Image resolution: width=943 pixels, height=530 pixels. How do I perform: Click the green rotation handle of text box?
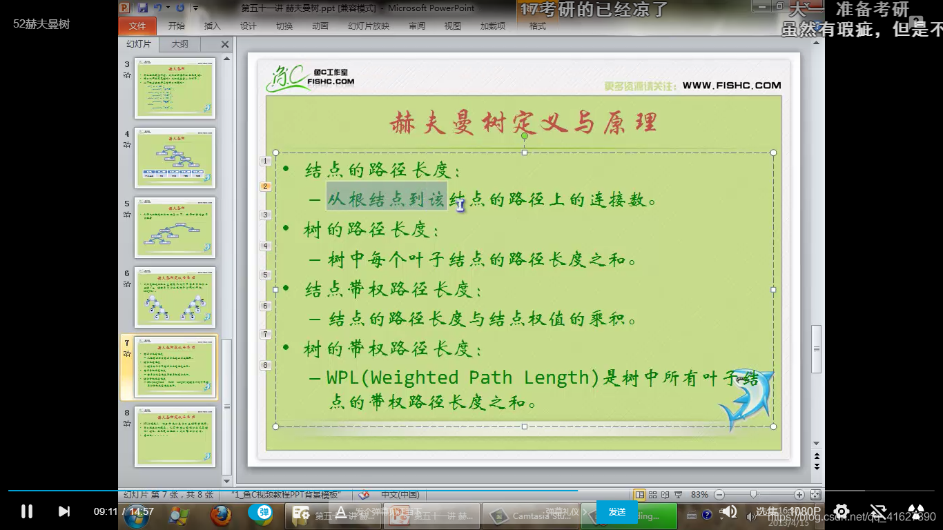(x=525, y=136)
